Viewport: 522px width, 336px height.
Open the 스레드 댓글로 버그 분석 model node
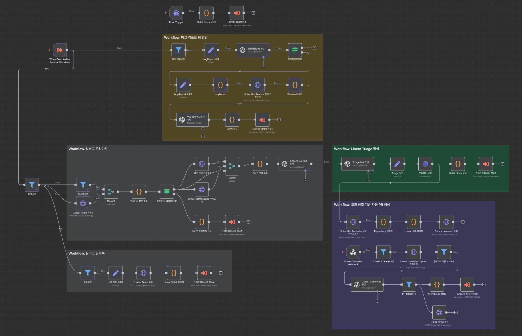(295, 164)
